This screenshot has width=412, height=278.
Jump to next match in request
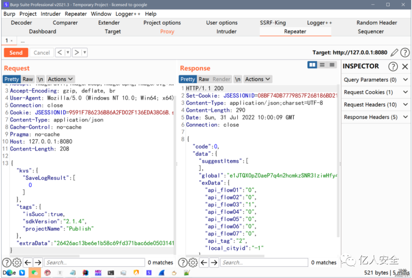(38, 262)
